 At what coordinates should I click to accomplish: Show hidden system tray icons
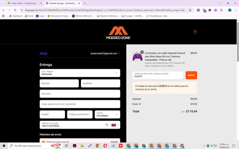pos(204,146)
